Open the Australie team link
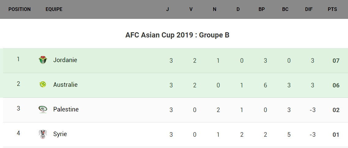 coord(65,85)
